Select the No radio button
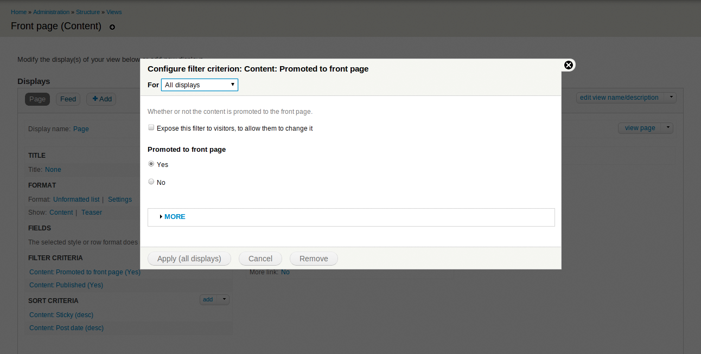The width and height of the screenshot is (701, 354). (151, 182)
